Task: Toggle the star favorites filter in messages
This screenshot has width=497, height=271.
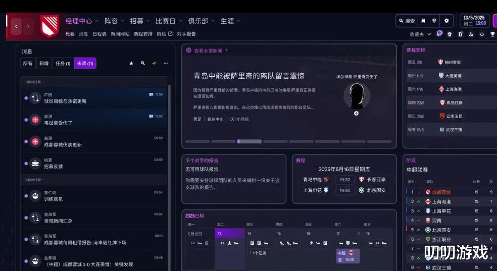Action: [131, 63]
